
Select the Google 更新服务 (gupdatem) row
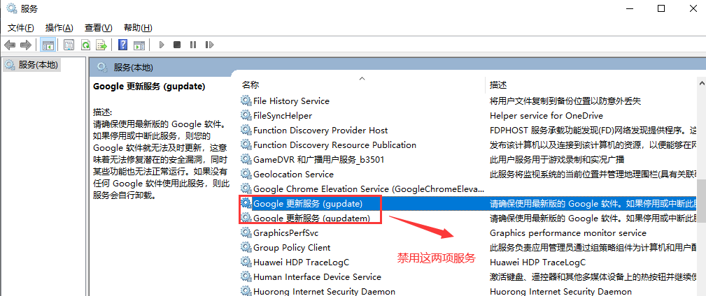(468, 219)
